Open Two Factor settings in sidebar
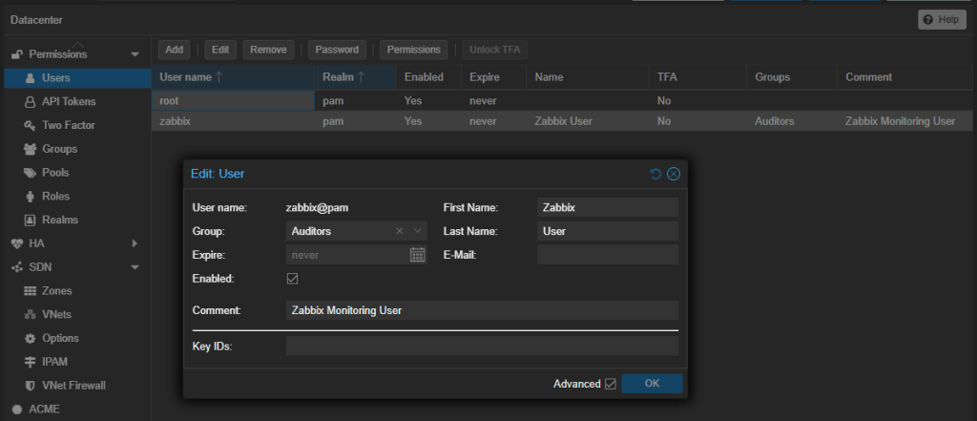This screenshot has height=421, width=977. click(68, 125)
